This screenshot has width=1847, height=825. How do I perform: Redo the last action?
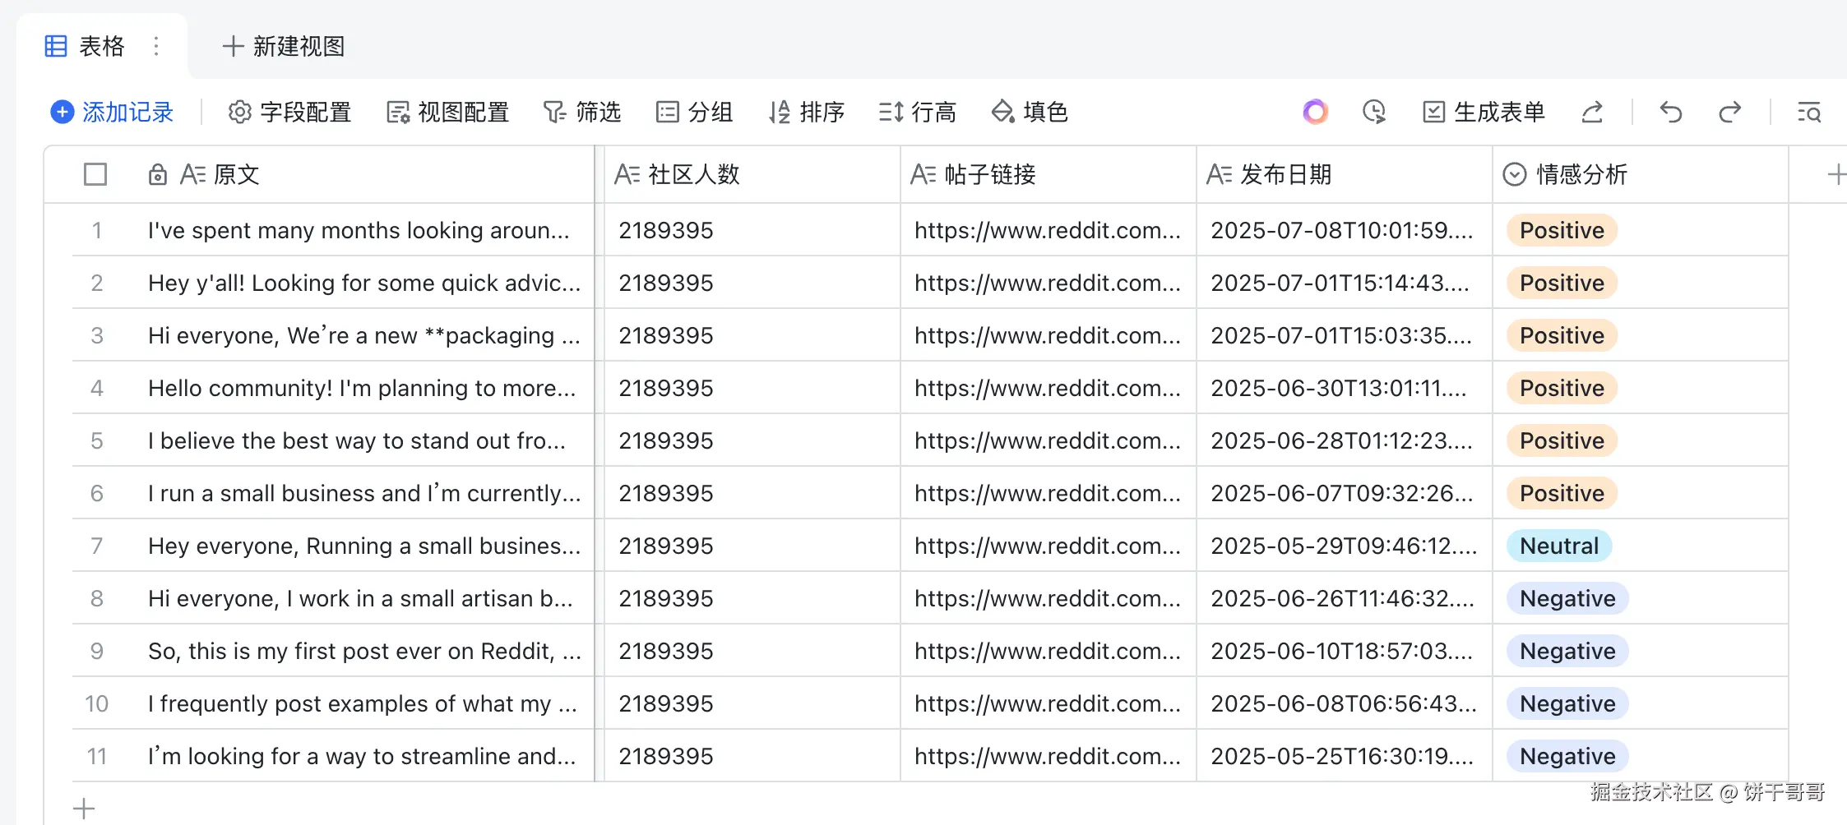[1730, 112]
